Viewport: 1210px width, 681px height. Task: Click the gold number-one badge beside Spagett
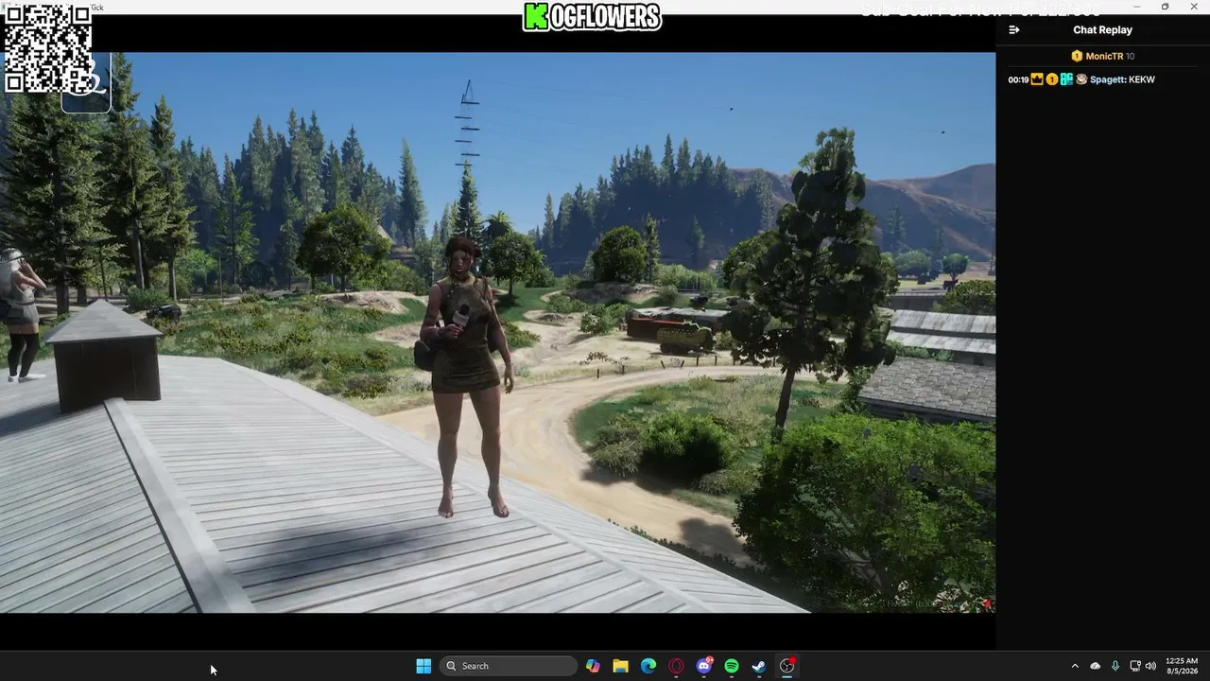(1052, 79)
